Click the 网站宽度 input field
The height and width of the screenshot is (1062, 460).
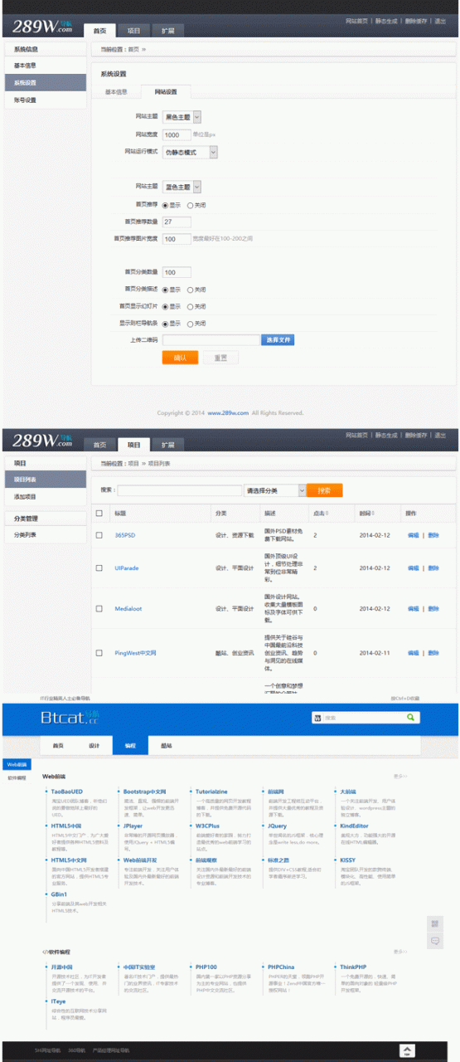point(177,134)
